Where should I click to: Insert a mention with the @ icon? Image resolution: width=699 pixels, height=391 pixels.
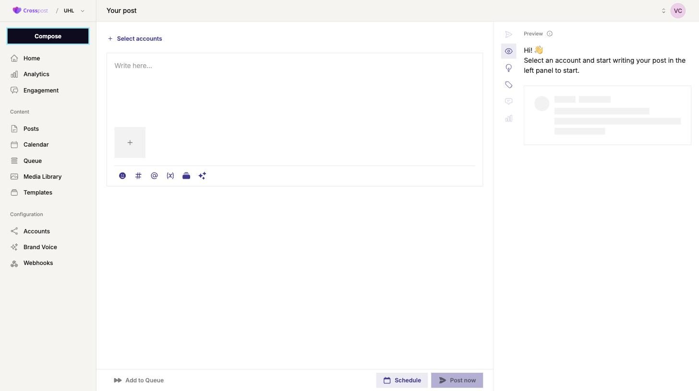pos(154,176)
